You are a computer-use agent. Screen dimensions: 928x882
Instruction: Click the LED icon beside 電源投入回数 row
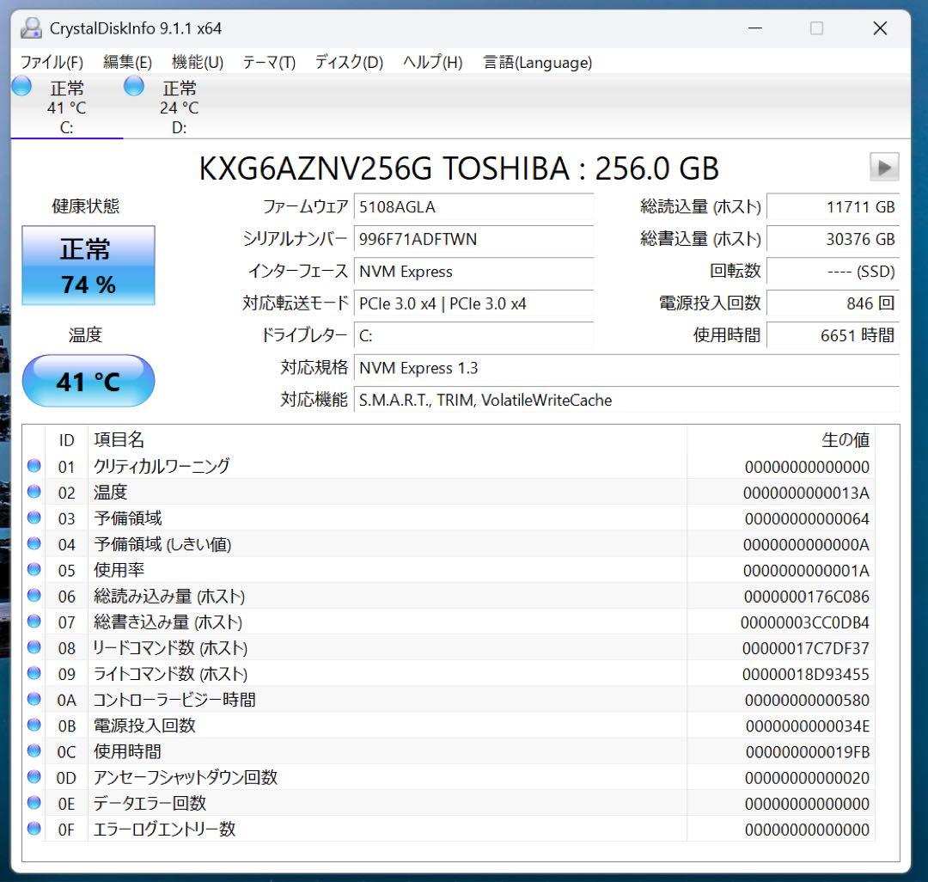click(34, 726)
